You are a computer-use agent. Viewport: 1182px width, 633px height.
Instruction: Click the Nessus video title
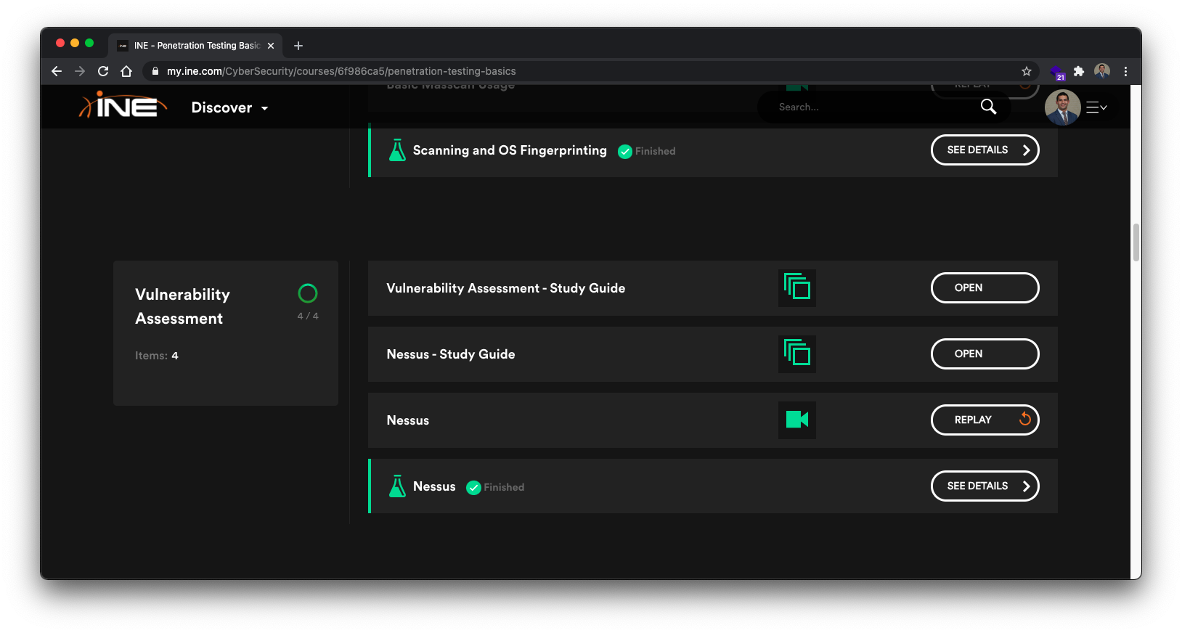coord(407,420)
